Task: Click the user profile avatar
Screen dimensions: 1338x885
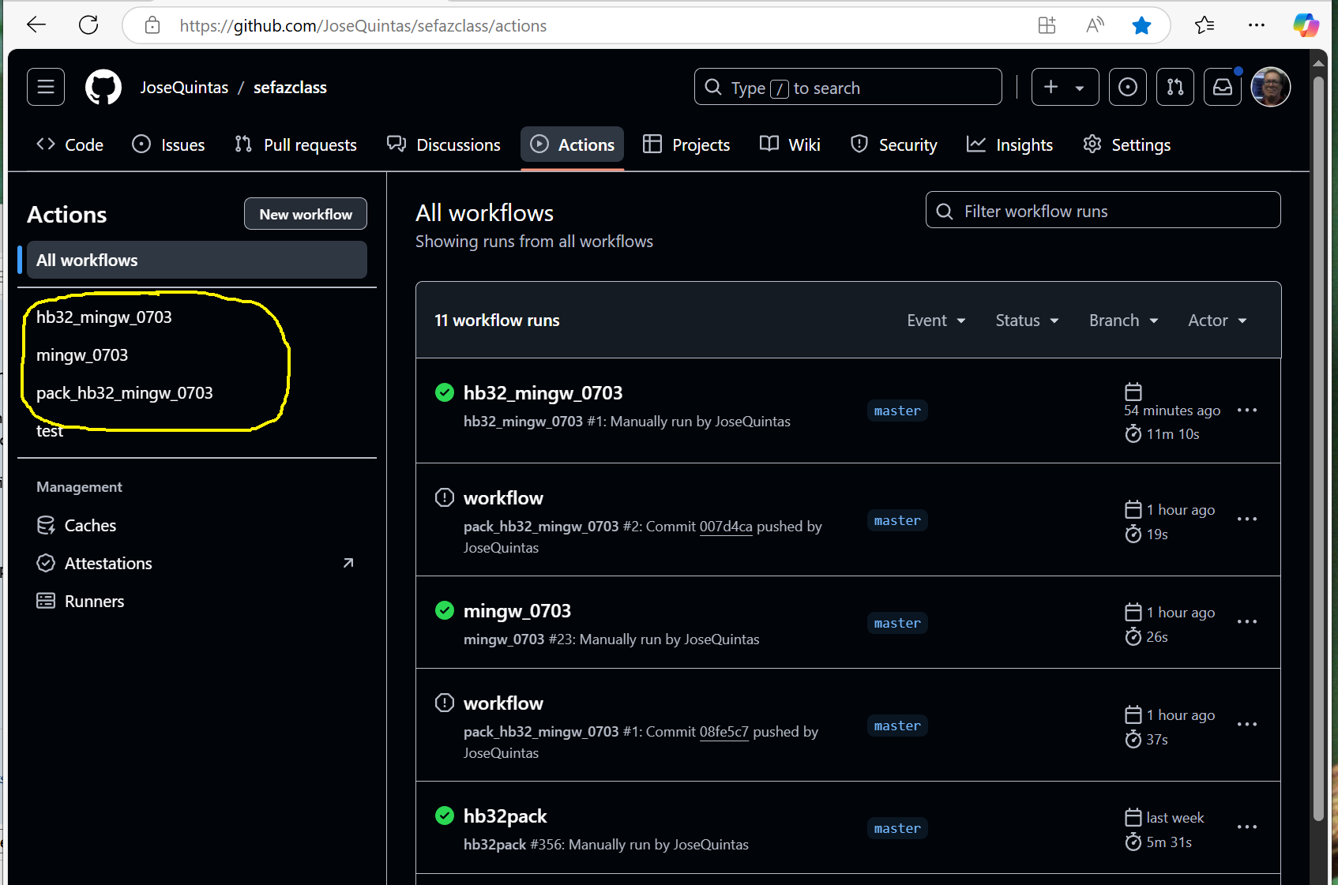Action: point(1270,88)
